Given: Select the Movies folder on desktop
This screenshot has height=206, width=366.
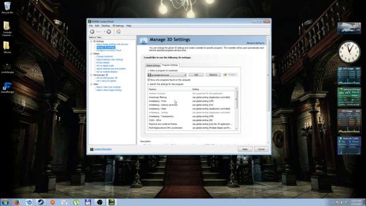Looking at the screenshot, I should click(x=7, y=47).
